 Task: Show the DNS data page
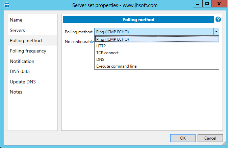pyautogui.click(x=20, y=71)
